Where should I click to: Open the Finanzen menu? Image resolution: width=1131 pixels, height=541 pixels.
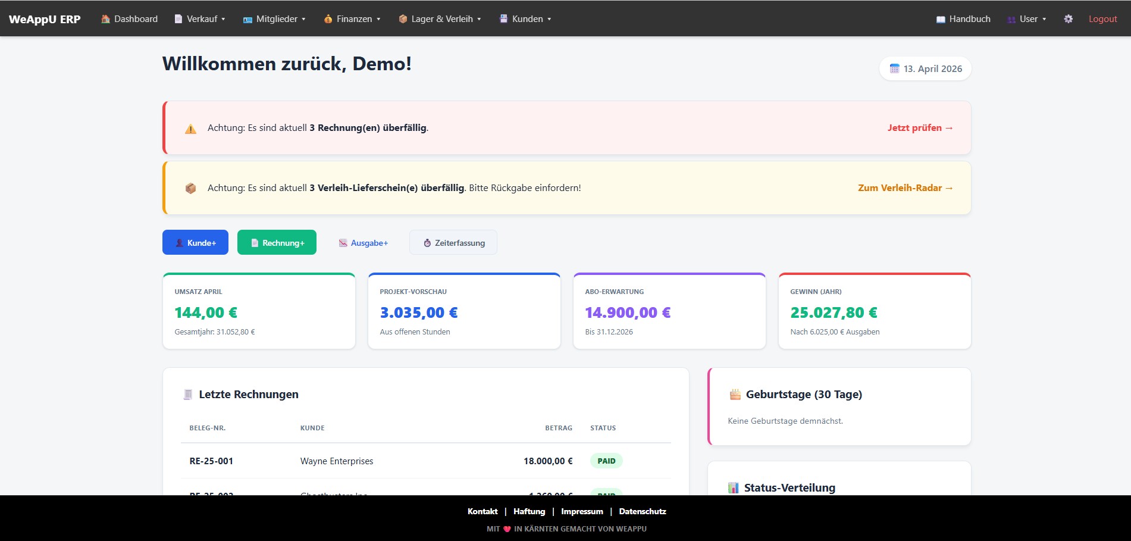coord(352,19)
